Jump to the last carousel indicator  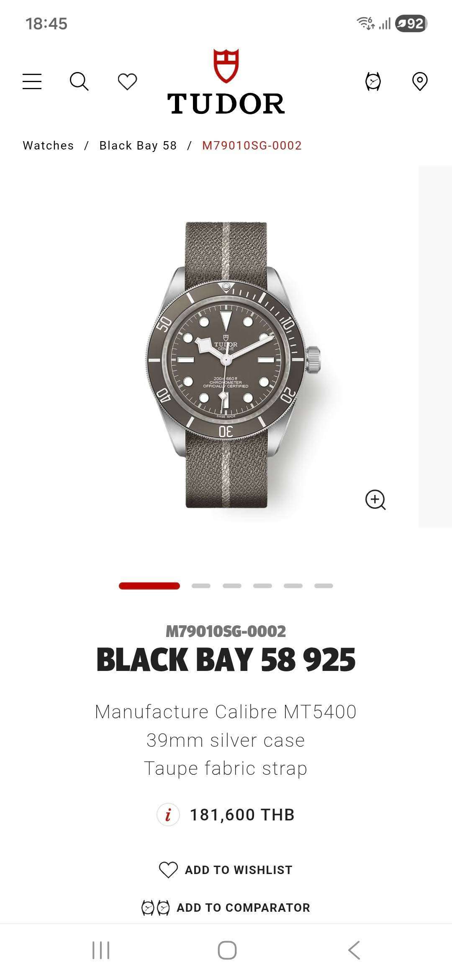324,586
